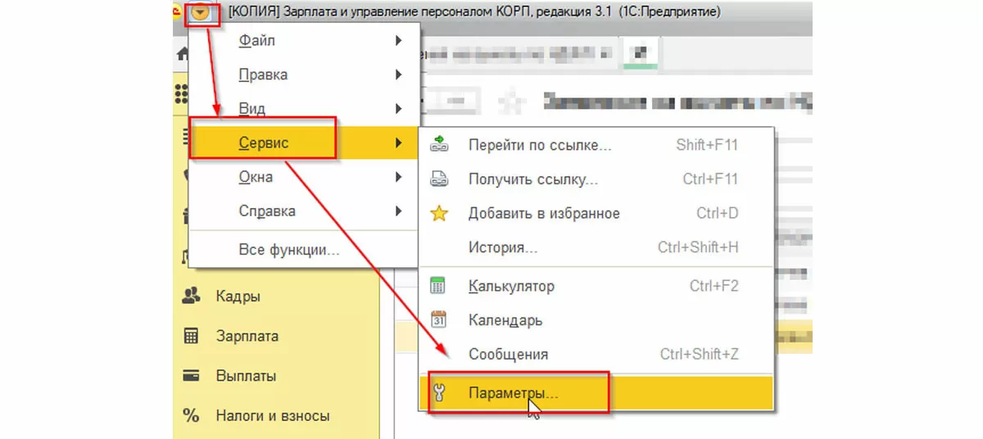
Task: Select the Сервис menu item
Action: tap(304, 143)
